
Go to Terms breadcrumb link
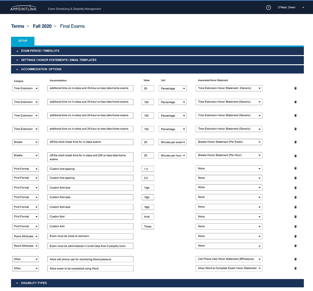click(18, 26)
